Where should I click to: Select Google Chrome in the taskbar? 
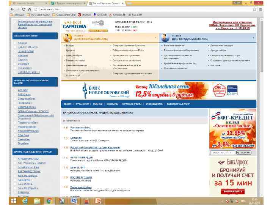49,201
